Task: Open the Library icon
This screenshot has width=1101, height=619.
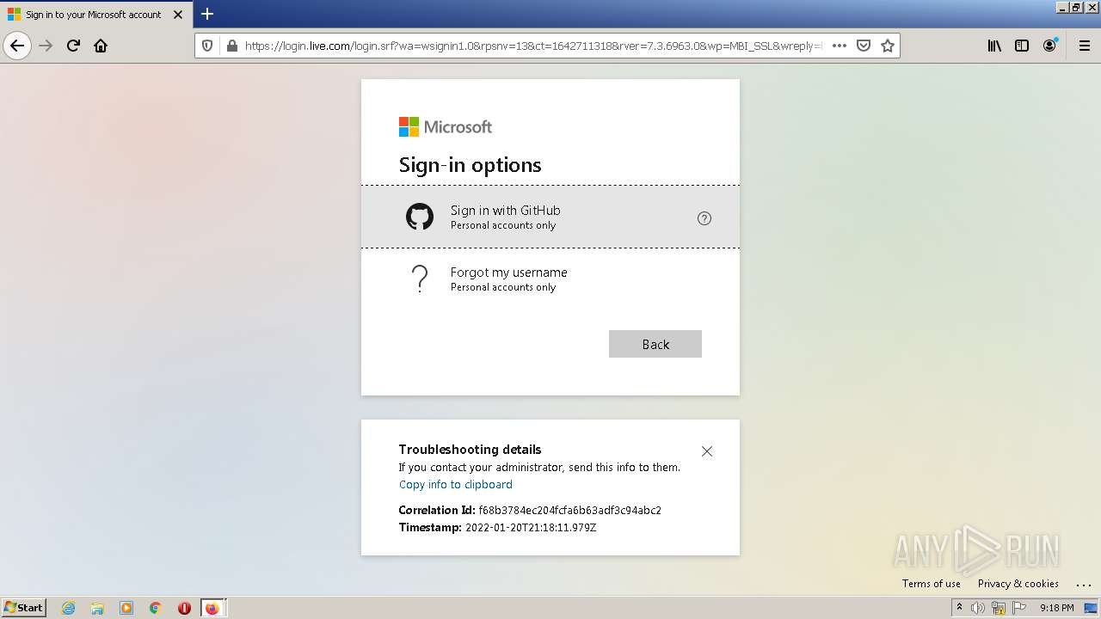Action: 994,46
